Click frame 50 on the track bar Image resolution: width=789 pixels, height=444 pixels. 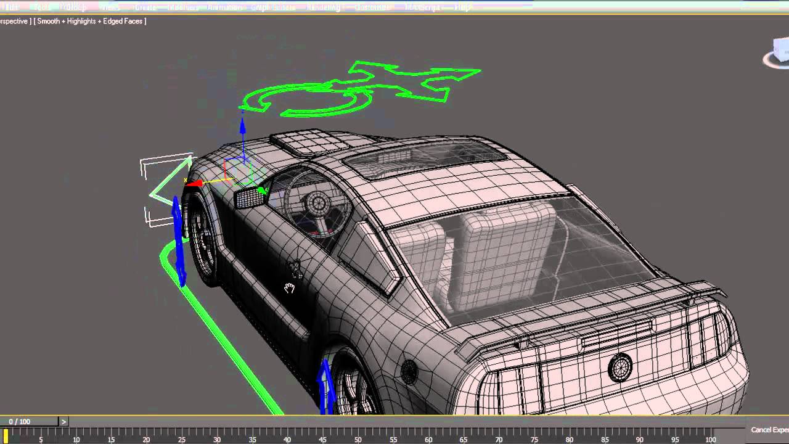coord(358,434)
